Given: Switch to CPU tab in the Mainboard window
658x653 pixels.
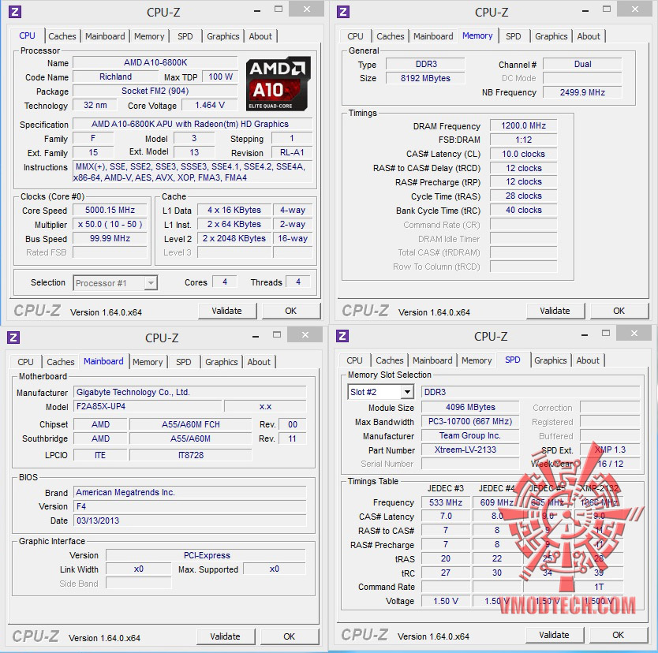Looking at the screenshot, I should tap(25, 362).
